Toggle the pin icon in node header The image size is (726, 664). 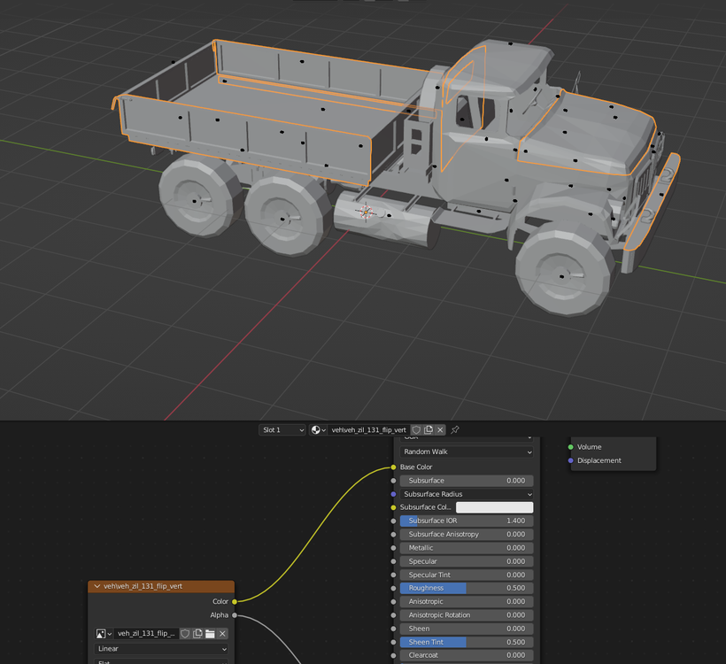(455, 430)
